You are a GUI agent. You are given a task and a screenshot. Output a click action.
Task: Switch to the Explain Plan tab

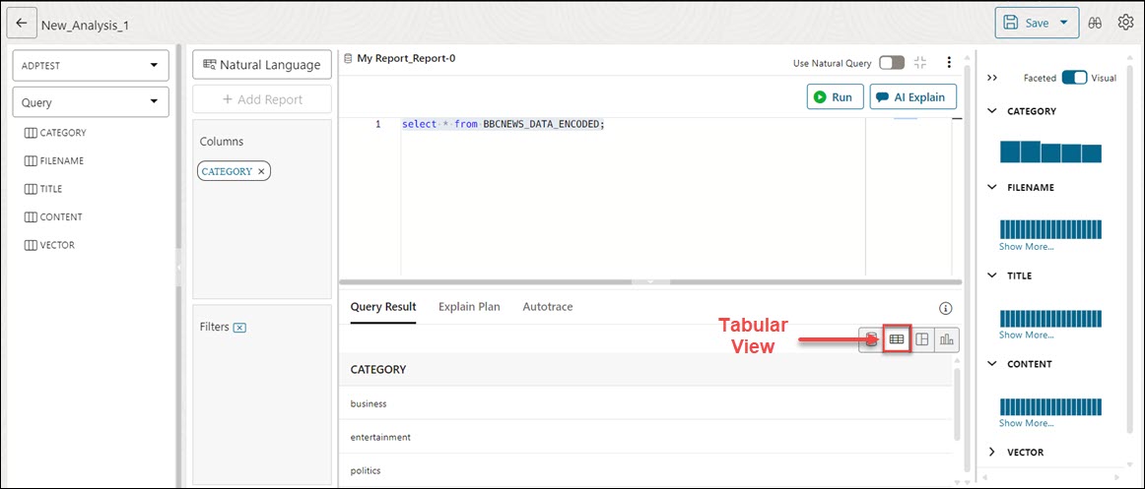pyautogui.click(x=469, y=307)
